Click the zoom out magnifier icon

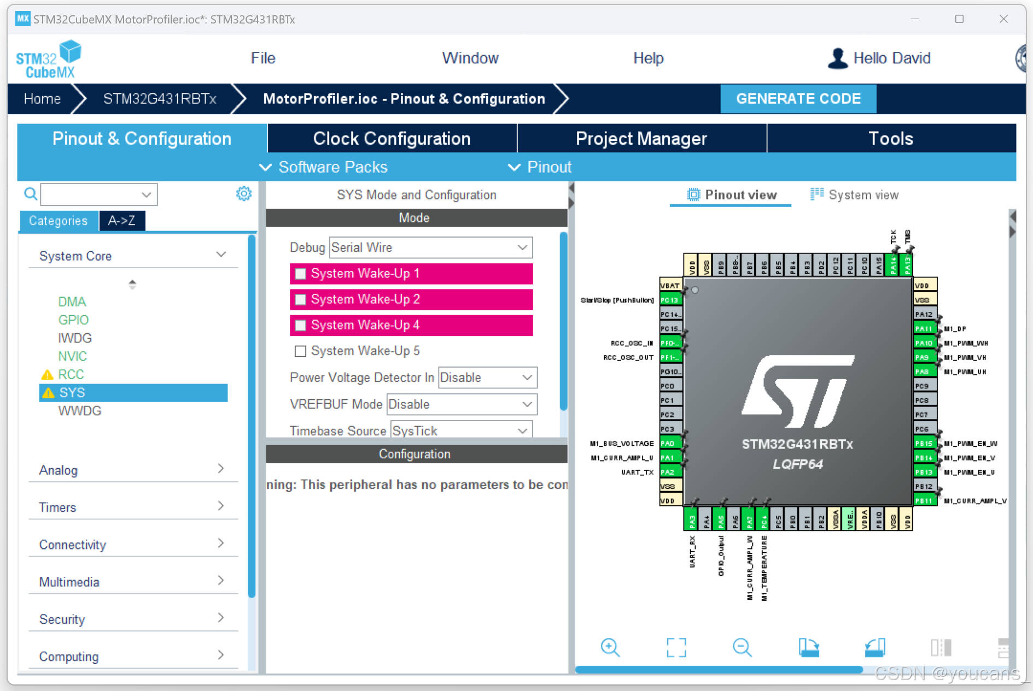(742, 647)
